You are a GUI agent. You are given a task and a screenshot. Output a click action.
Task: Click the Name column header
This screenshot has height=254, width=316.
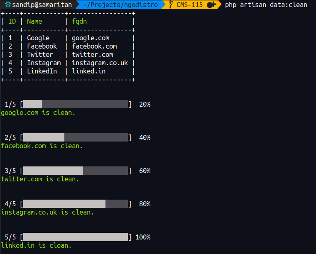click(x=34, y=22)
